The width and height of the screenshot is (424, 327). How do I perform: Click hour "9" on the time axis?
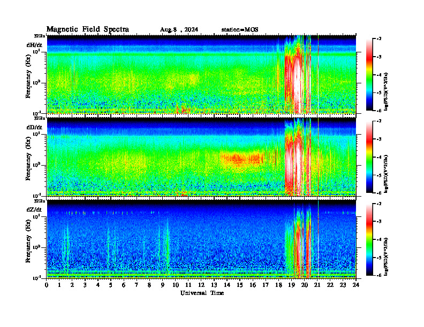click(163, 285)
